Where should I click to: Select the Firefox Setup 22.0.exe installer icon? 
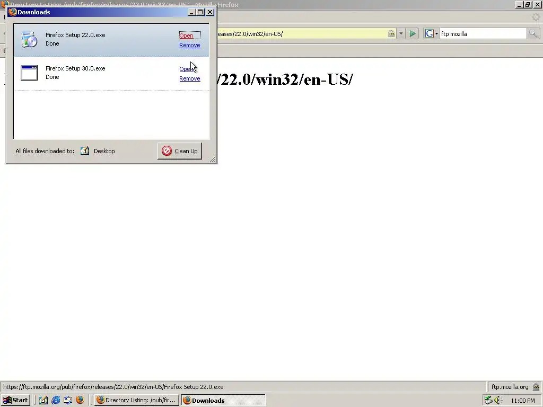pos(29,39)
